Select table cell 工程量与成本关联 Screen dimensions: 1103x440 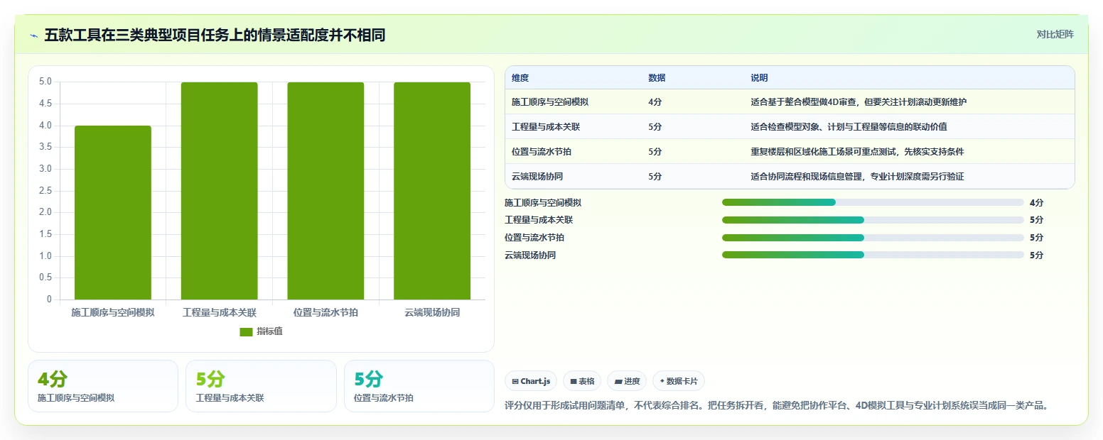coord(546,127)
